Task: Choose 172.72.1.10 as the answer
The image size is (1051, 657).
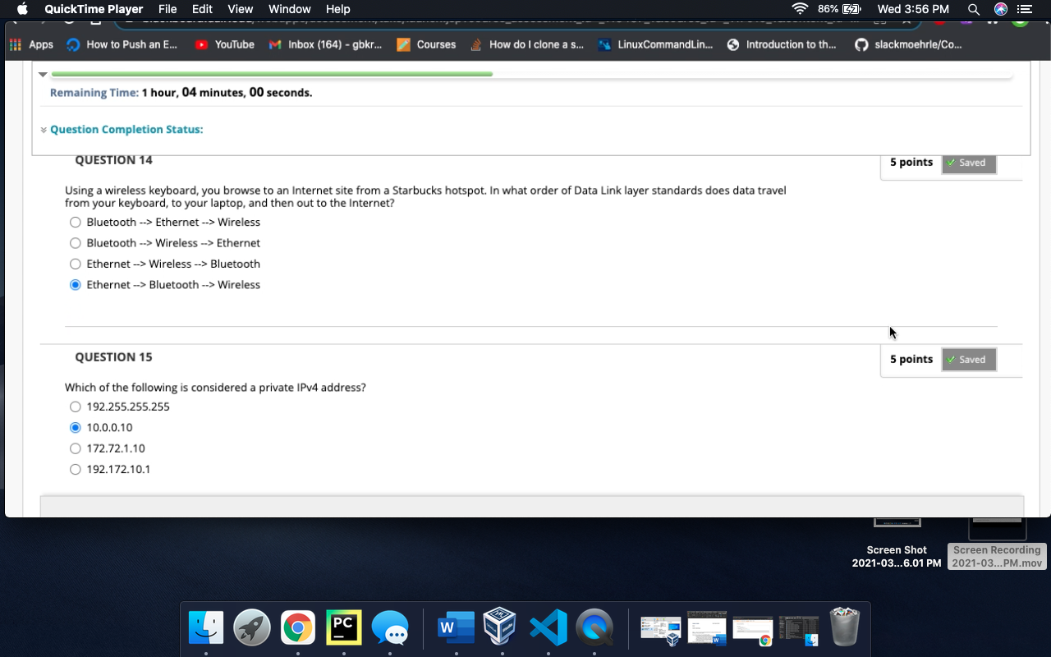Action: pyautogui.click(x=76, y=448)
